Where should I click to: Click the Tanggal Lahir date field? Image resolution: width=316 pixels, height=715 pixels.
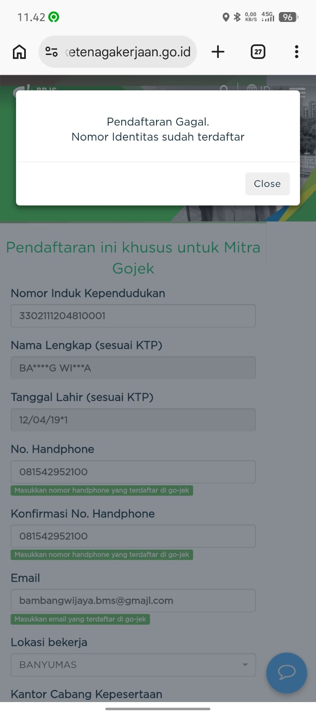pos(133,420)
